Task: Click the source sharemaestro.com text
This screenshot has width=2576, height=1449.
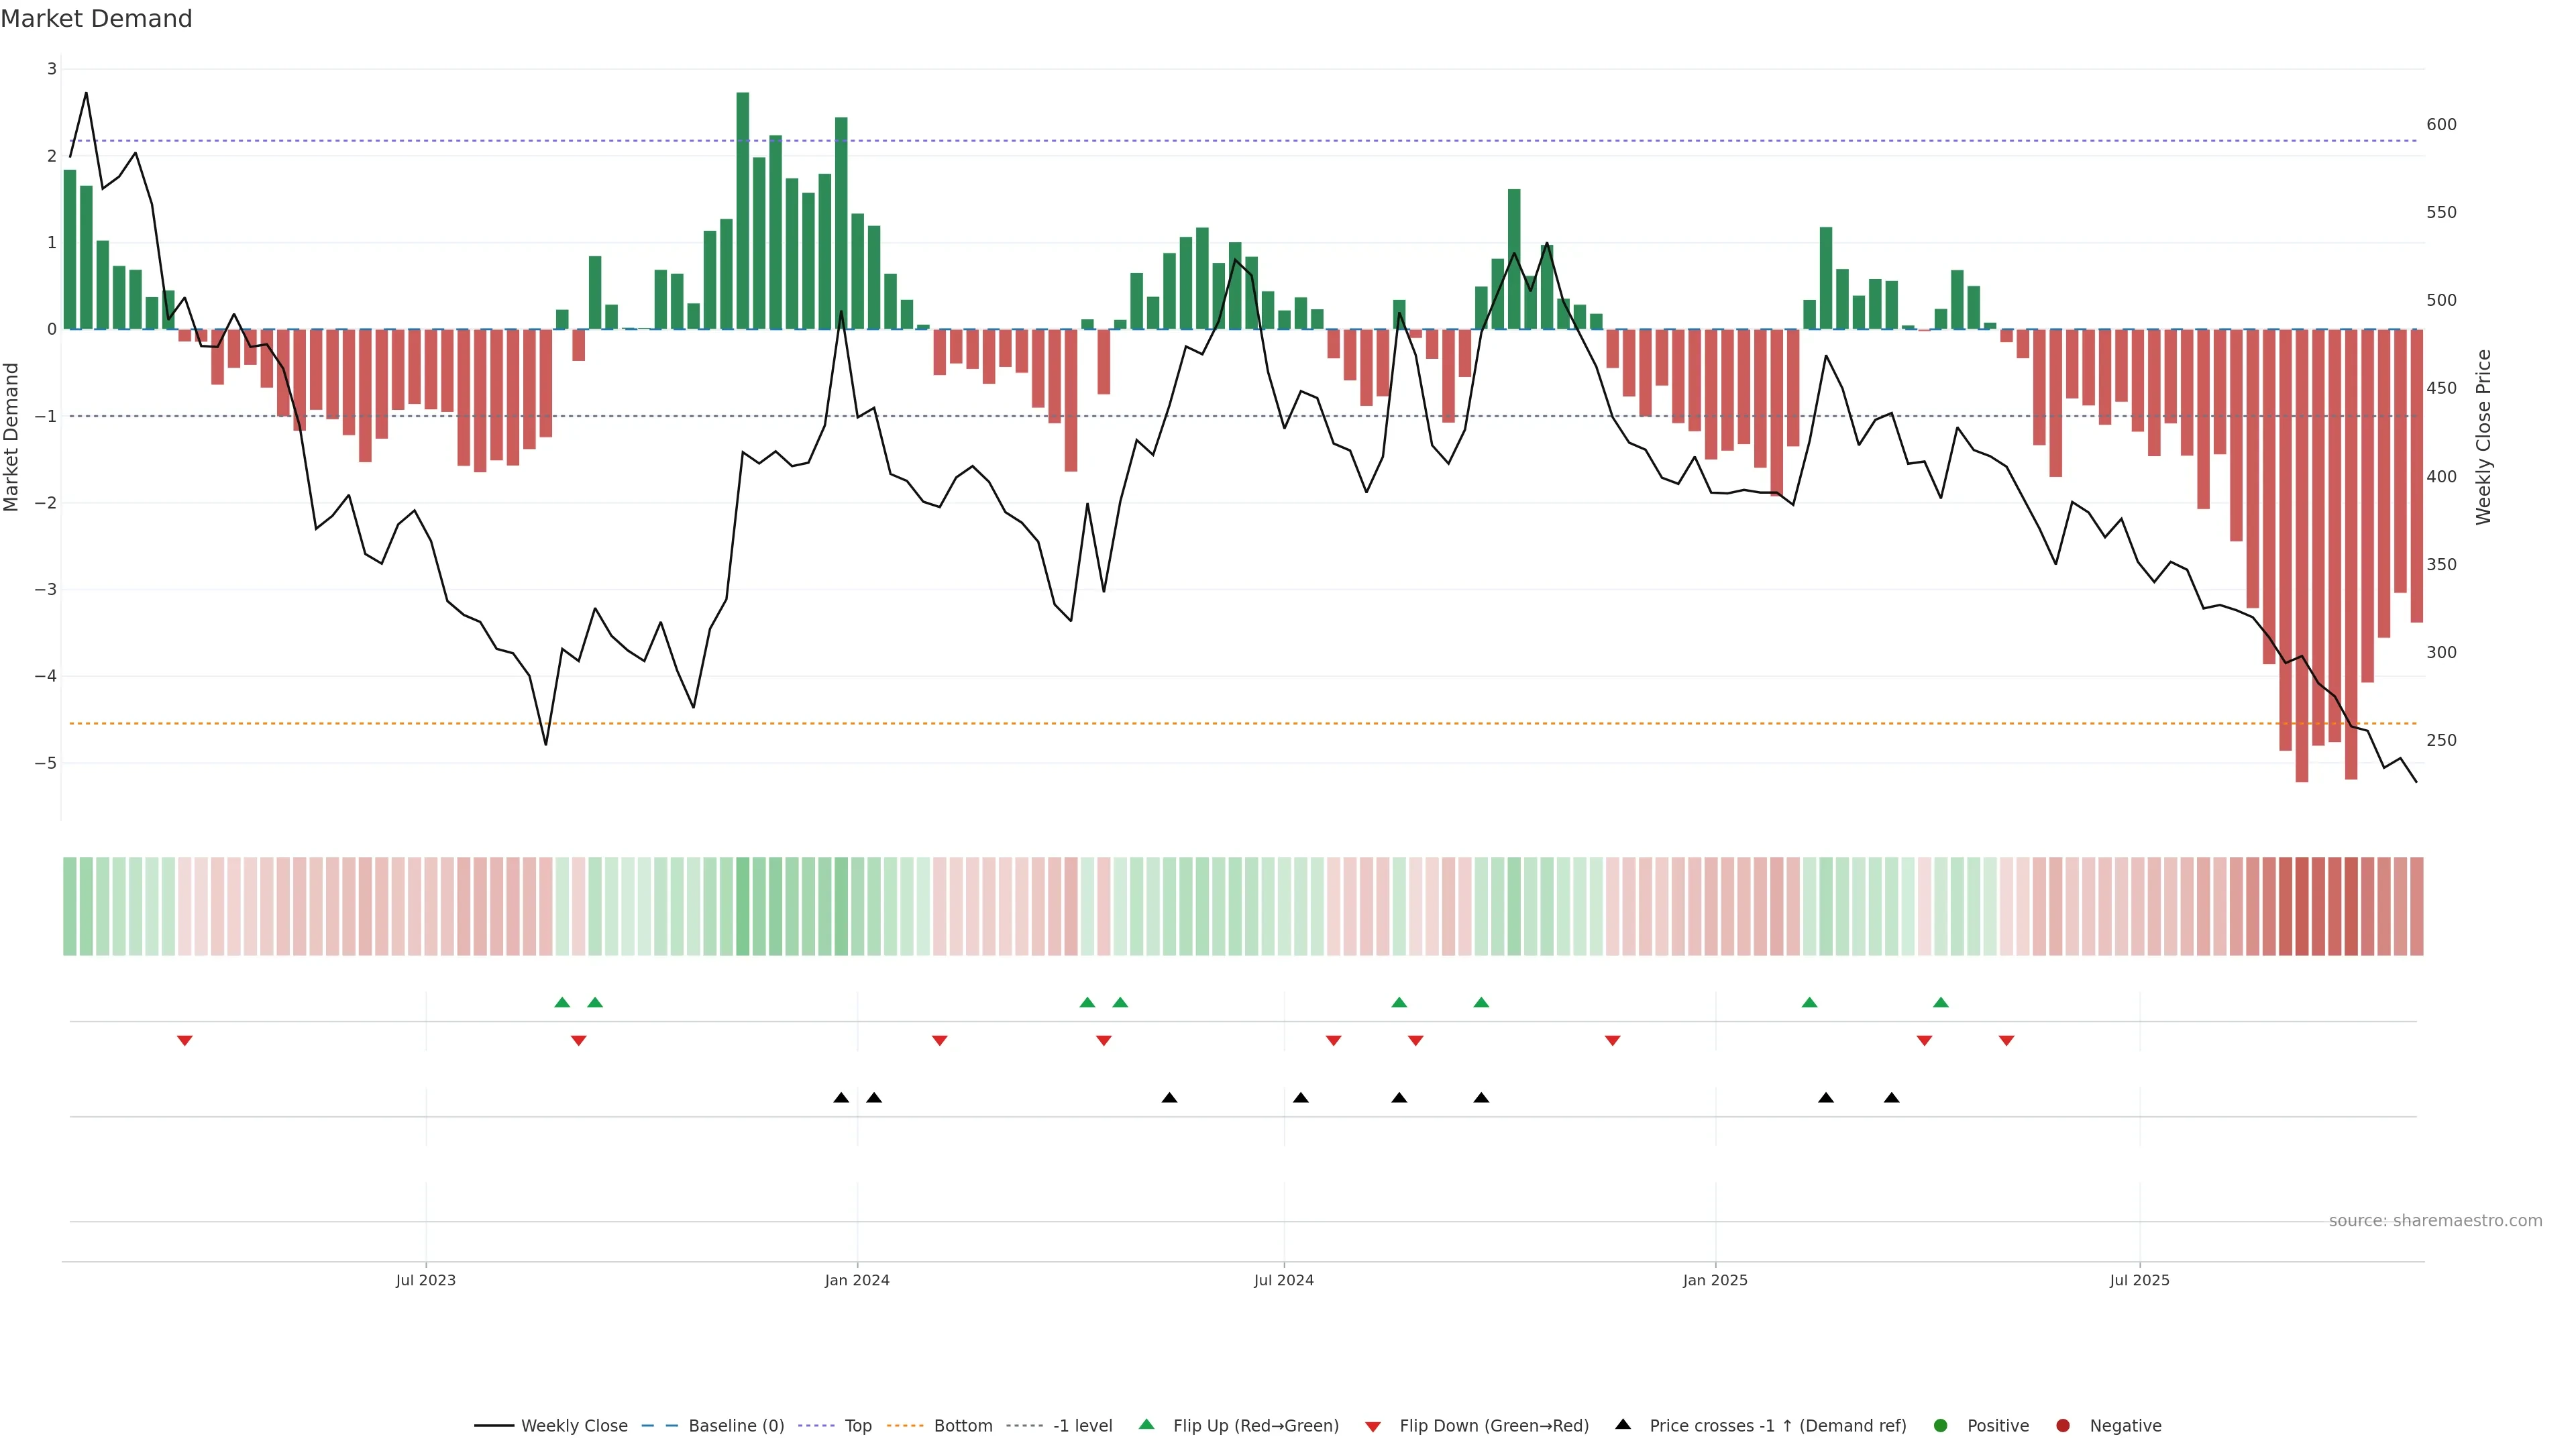Action: tap(2435, 1220)
